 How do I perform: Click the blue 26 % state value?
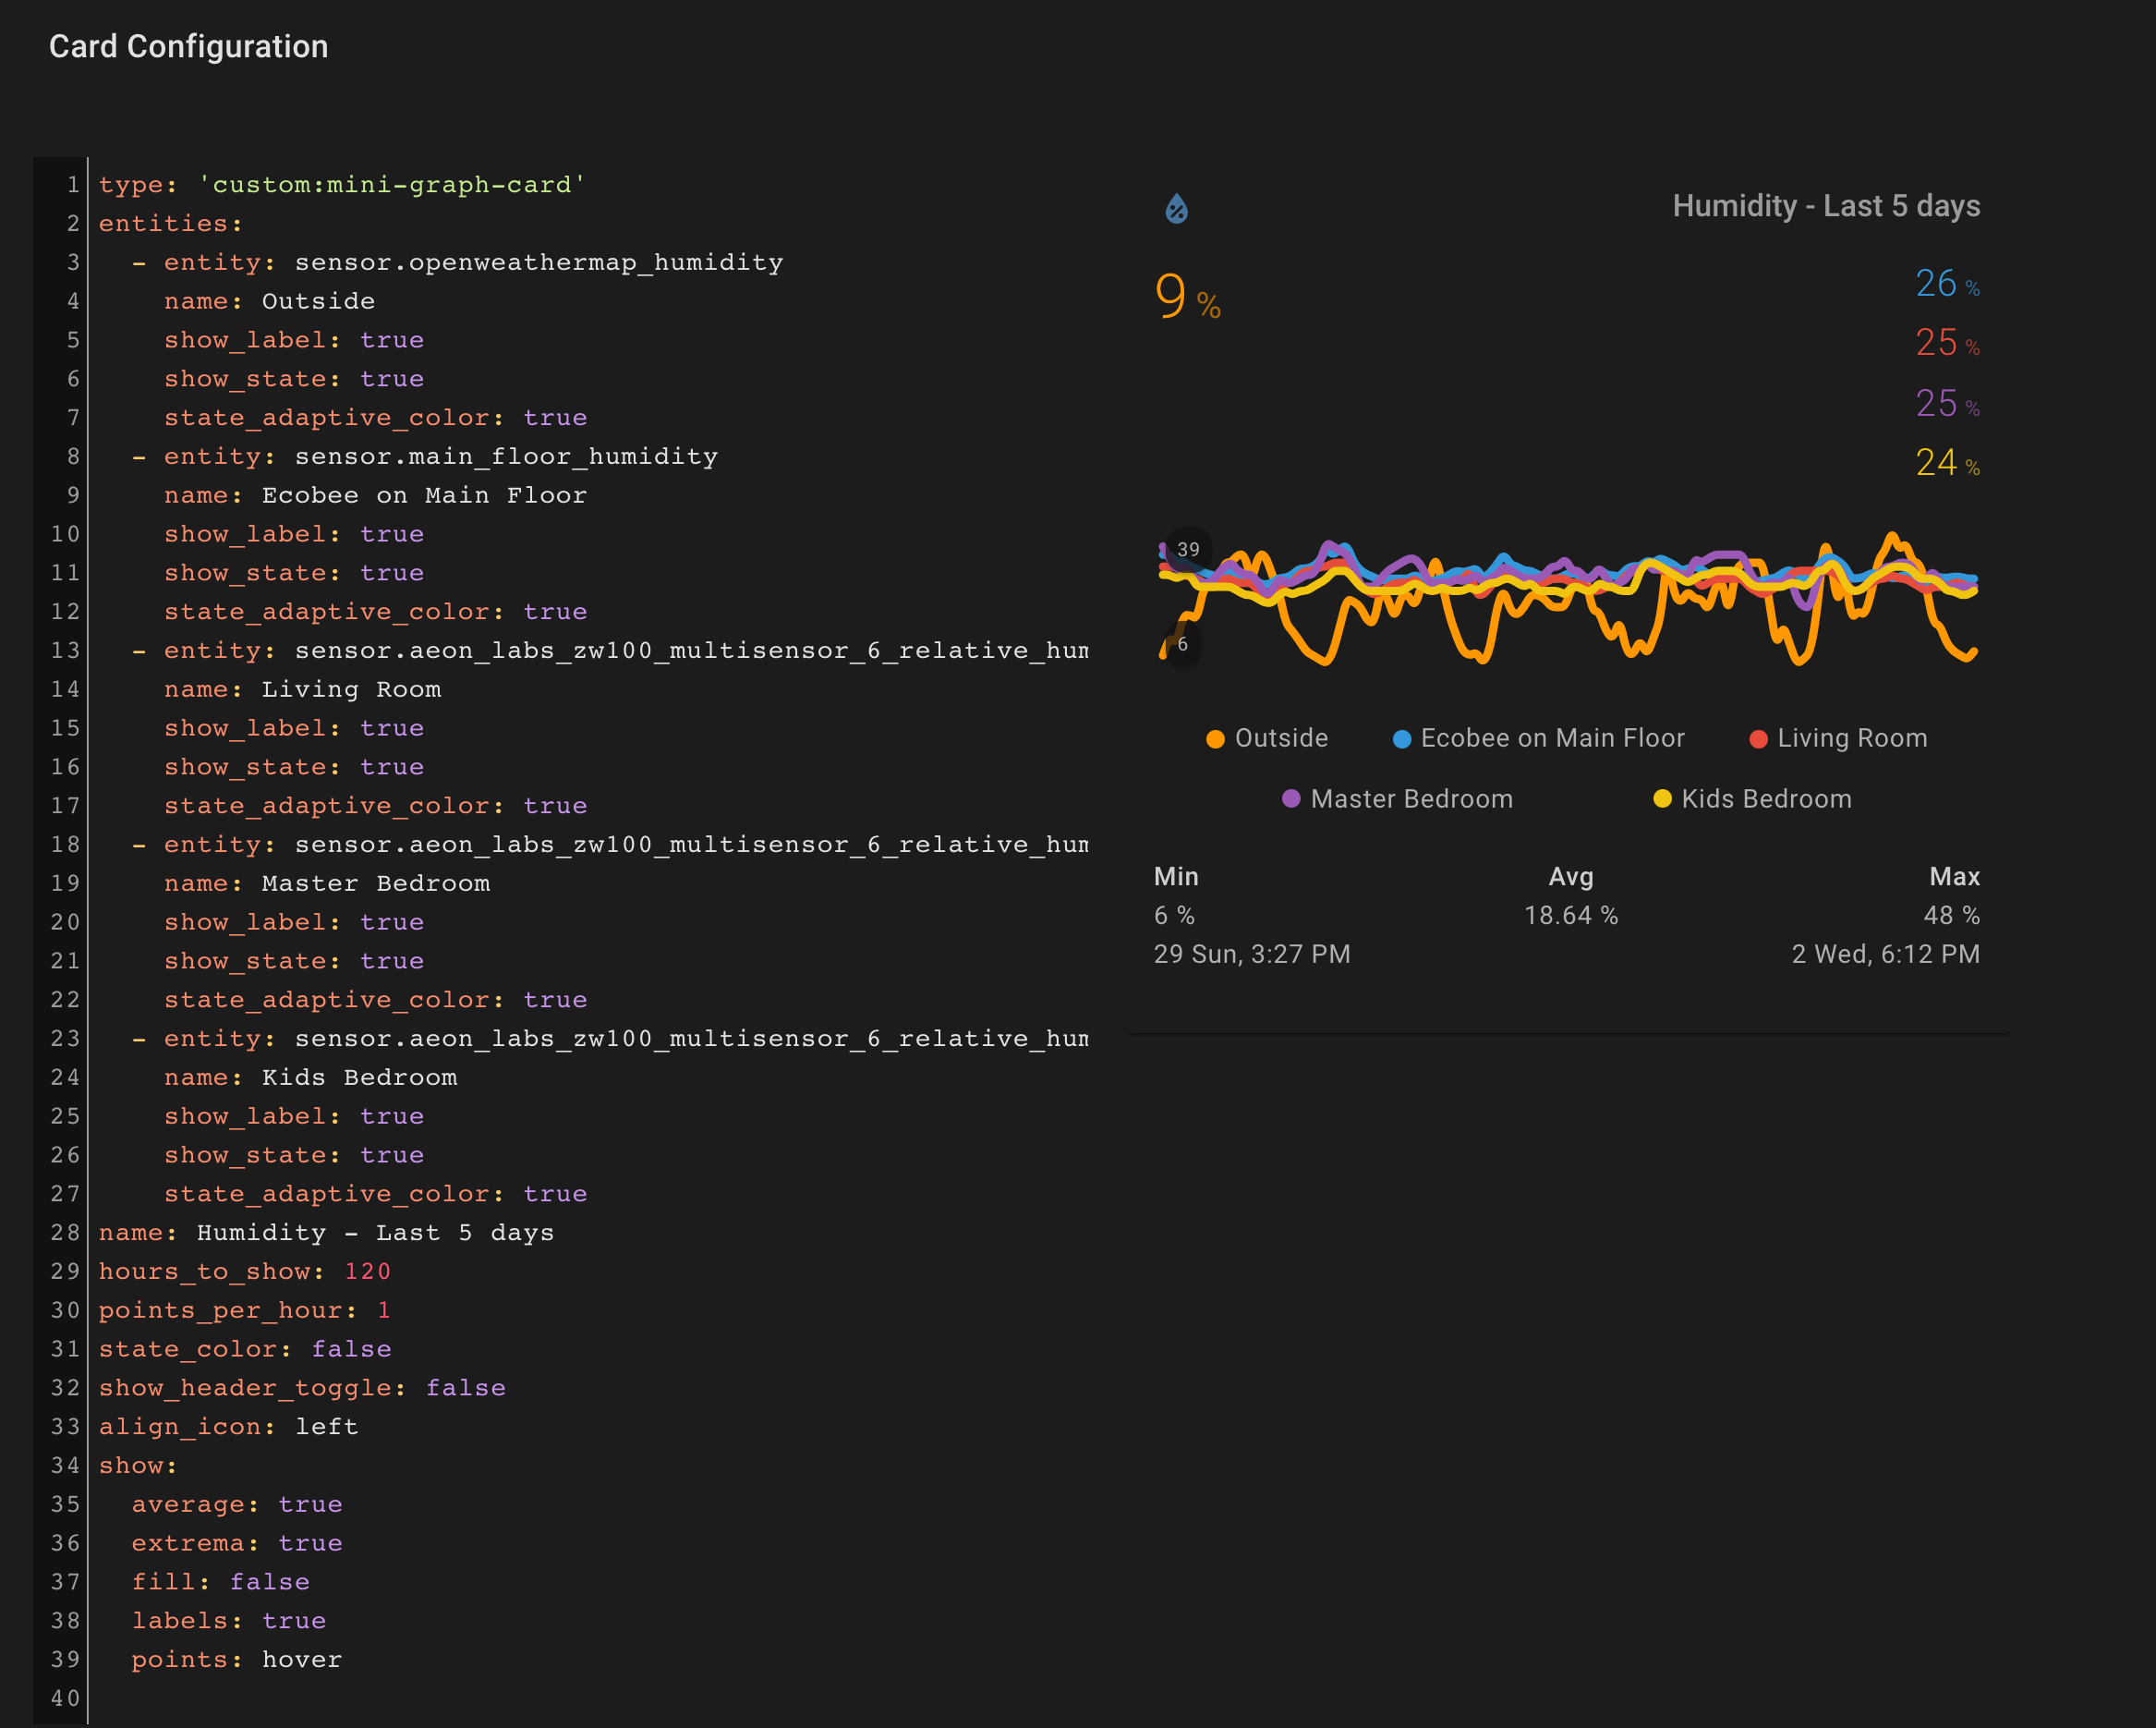(x=1945, y=285)
